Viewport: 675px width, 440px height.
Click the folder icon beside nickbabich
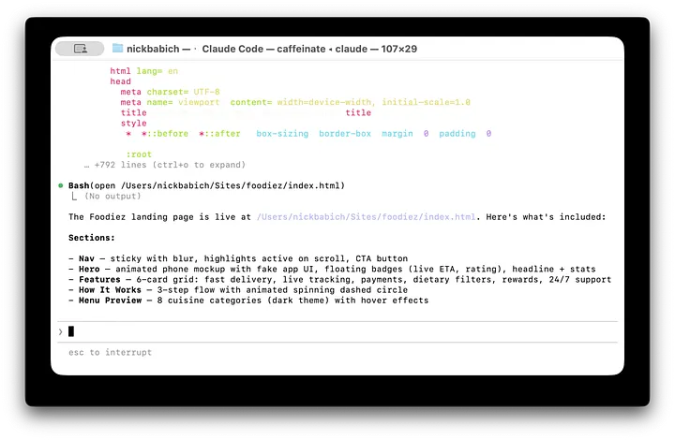point(117,48)
